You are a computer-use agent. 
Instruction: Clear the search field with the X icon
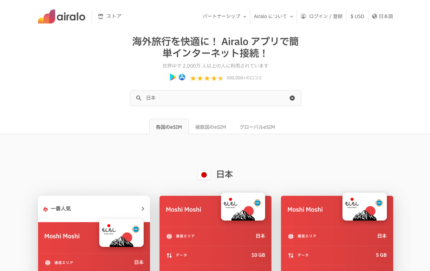tap(292, 98)
